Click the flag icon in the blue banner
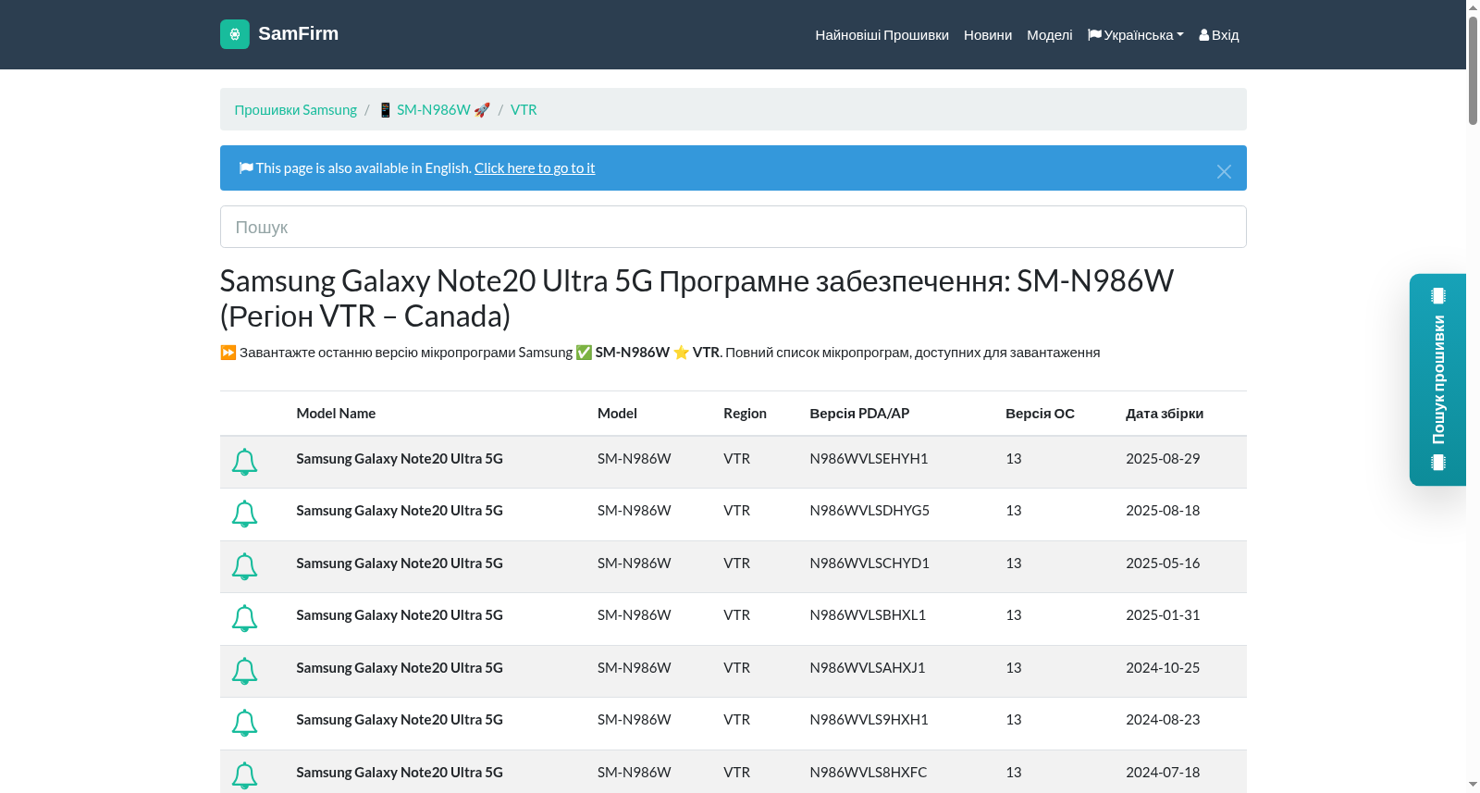This screenshot has height=793, width=1480. (x=246, y=167)
